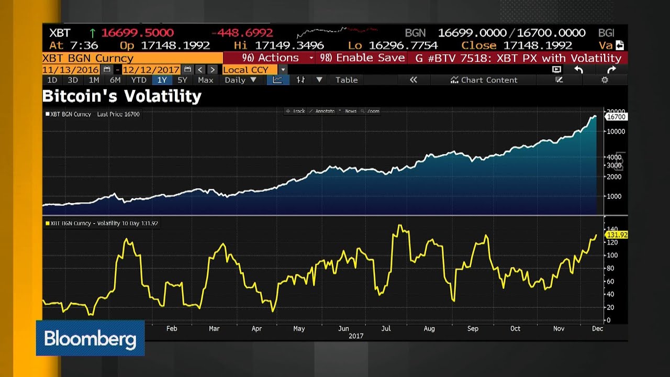Expand the Local CCY currency dropdown

[283, 70]
